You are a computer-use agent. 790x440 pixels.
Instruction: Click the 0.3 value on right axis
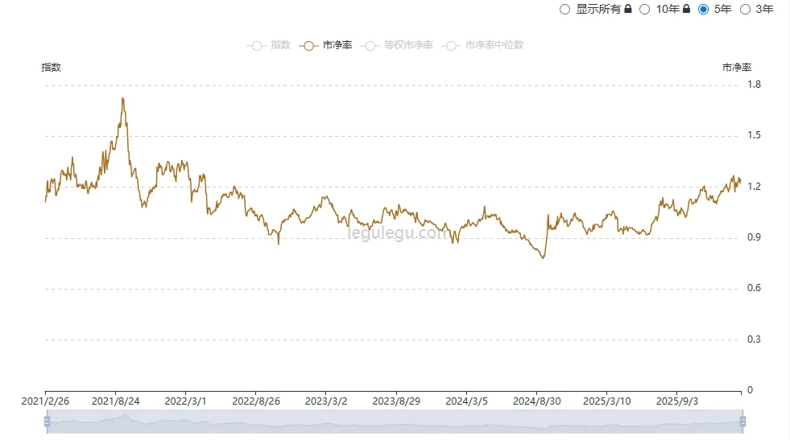pos(754,339)
